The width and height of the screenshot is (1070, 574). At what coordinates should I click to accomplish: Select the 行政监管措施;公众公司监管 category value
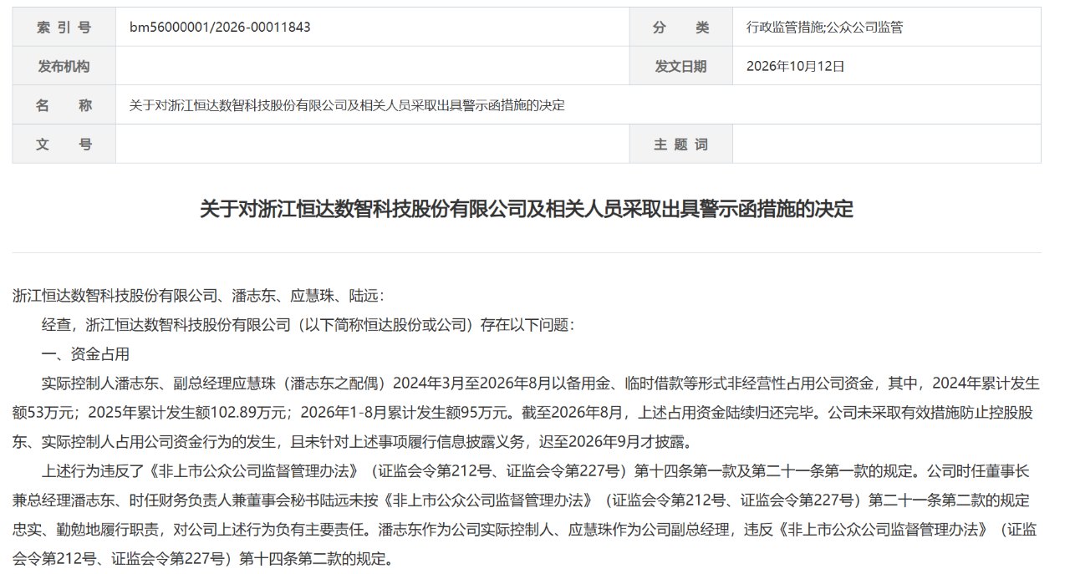[824, 27]
